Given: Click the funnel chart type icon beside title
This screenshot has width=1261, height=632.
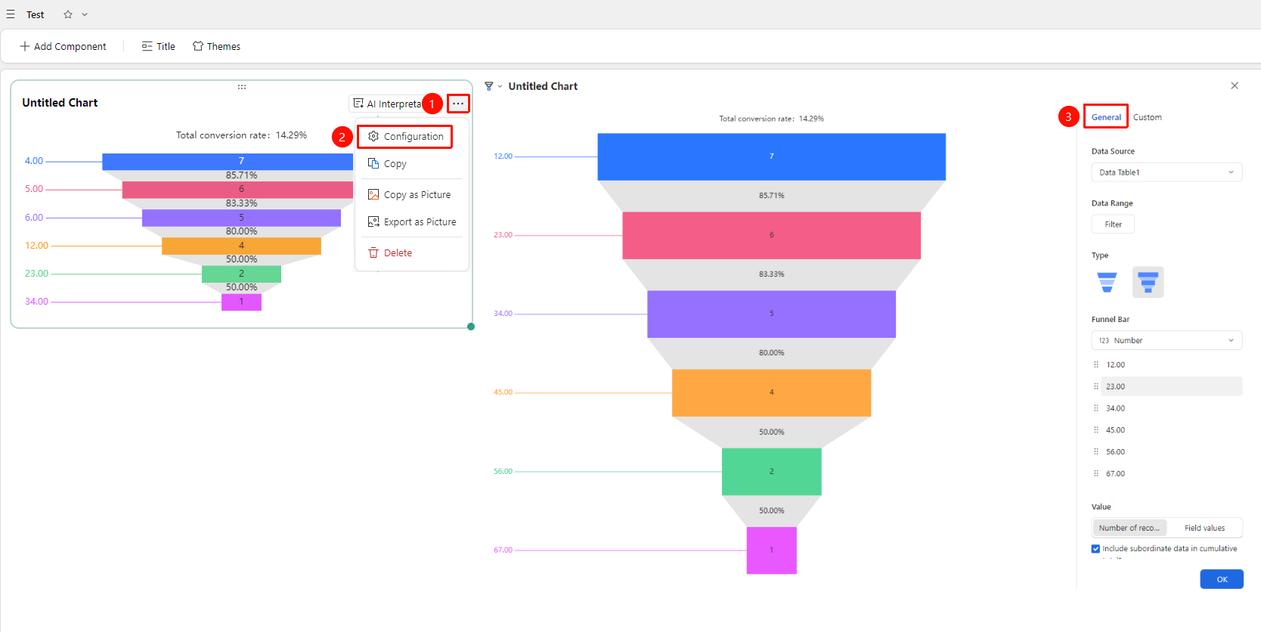Looking at the screenshot, I should pos(489,86).
